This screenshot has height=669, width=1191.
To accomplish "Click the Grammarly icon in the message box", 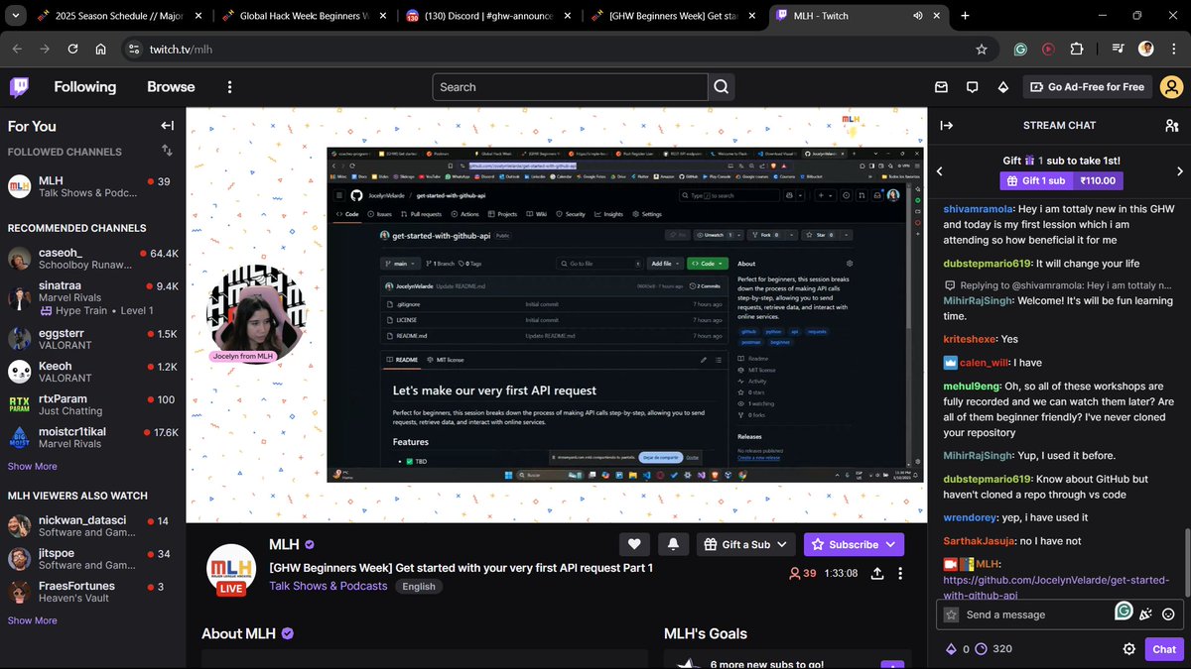I will (1124, 611).
